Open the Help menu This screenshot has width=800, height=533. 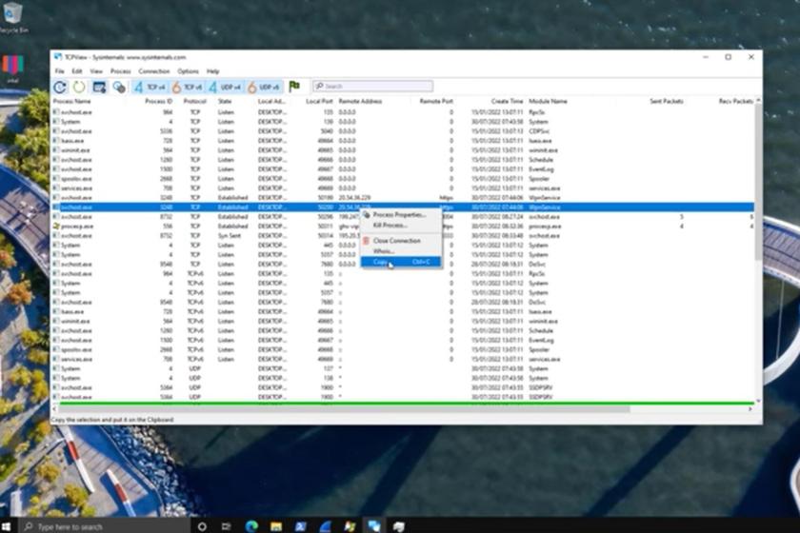coord(212,71)
